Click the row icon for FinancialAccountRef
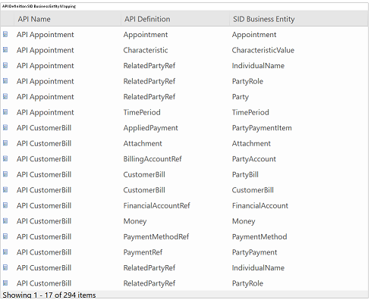The width and height of the screenshot is (371, 306). (5, 205)
